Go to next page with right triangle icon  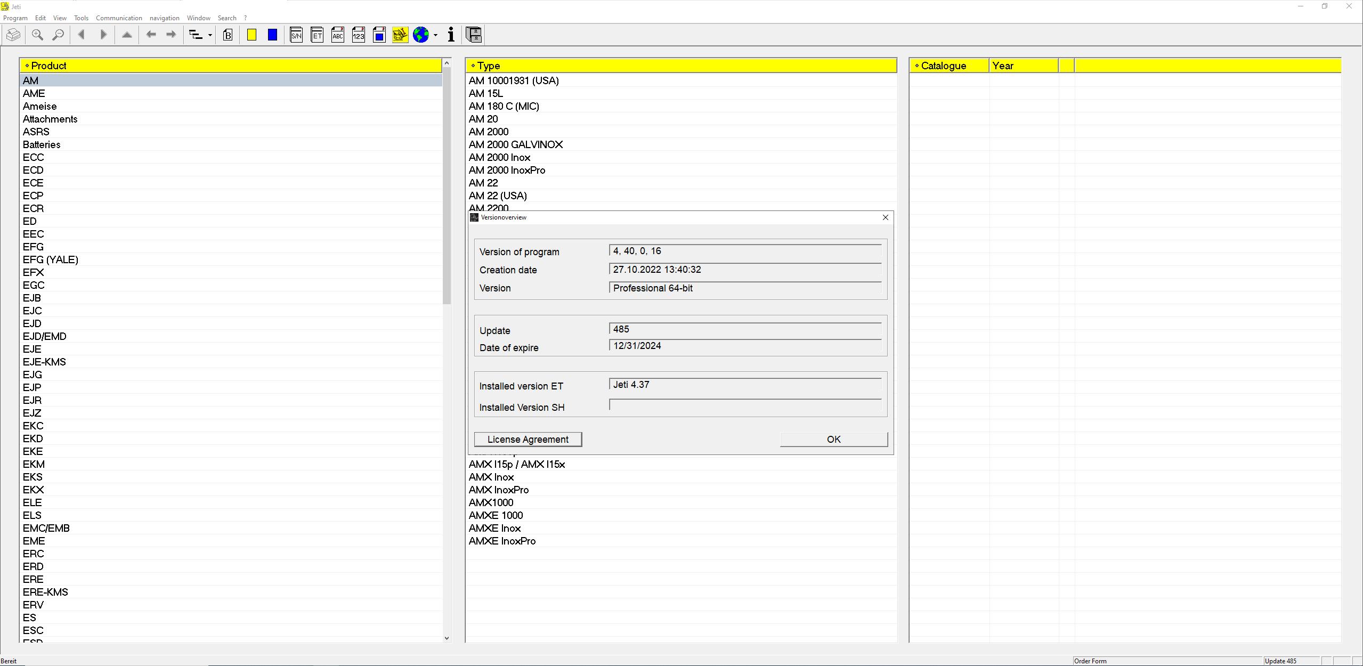tap(103, 35)
